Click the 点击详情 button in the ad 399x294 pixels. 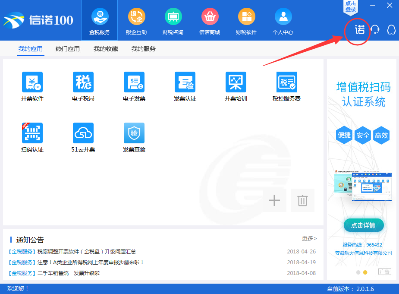[x=363, y=225]
